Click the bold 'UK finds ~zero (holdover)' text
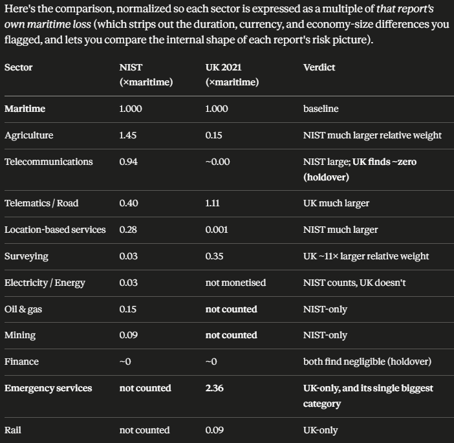The height and width of the screenshot is (443, 454). click(360, 169)
